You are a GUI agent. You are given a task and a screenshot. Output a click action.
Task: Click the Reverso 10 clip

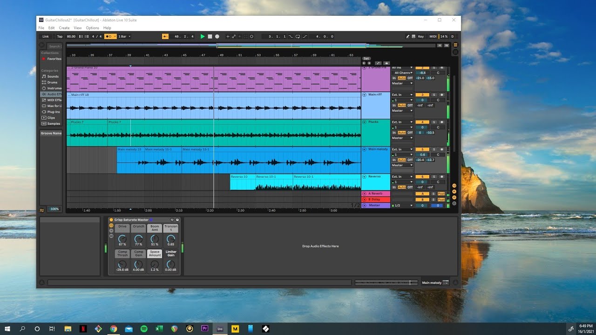[x=243, y=182]
